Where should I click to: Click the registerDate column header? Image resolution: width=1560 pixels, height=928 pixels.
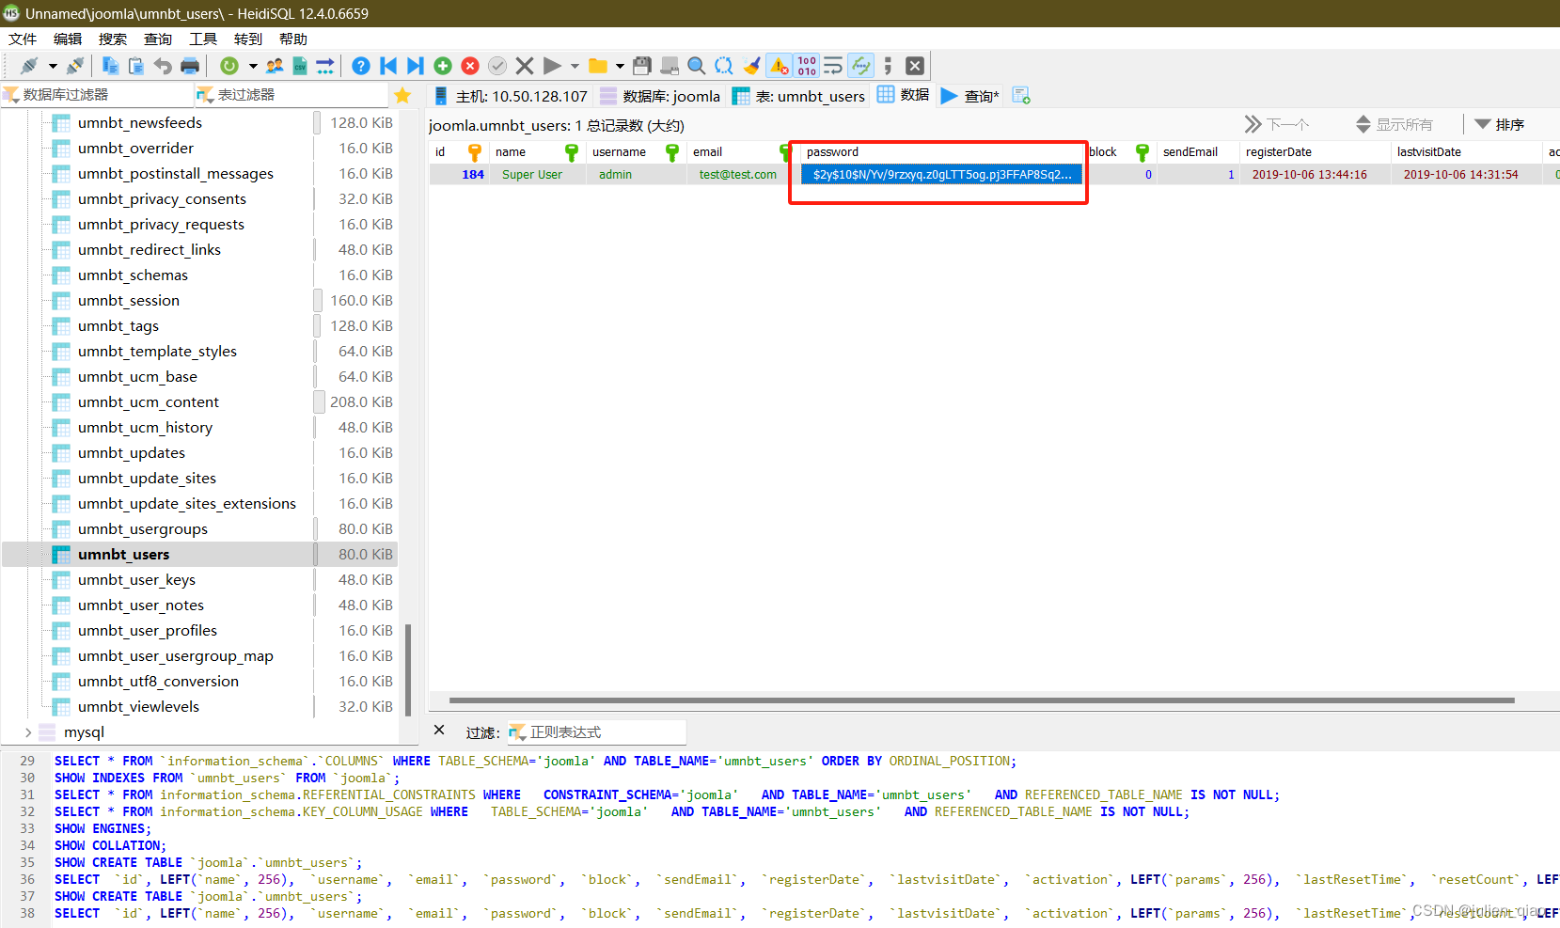(1315, 152)
